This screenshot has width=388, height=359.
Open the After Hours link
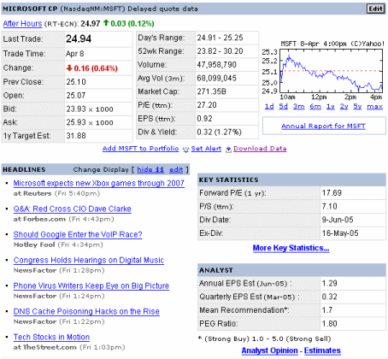coord(22,23)
